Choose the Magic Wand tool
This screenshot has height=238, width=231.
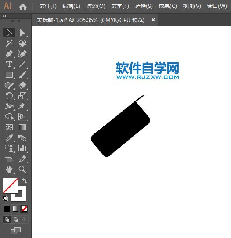tap(9, 43)
